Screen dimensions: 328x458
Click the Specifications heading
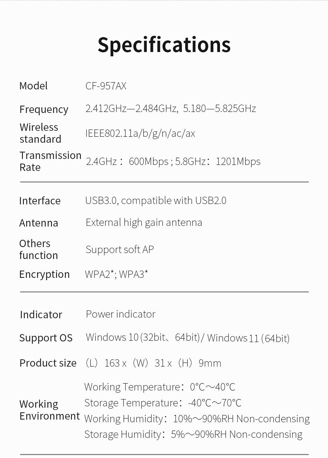tap(164, 45)
